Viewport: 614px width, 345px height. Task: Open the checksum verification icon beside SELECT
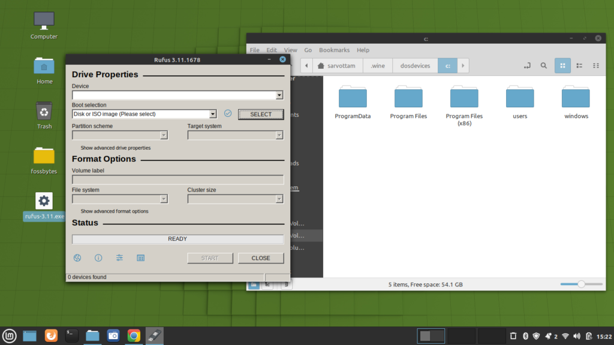coord(228,114)
